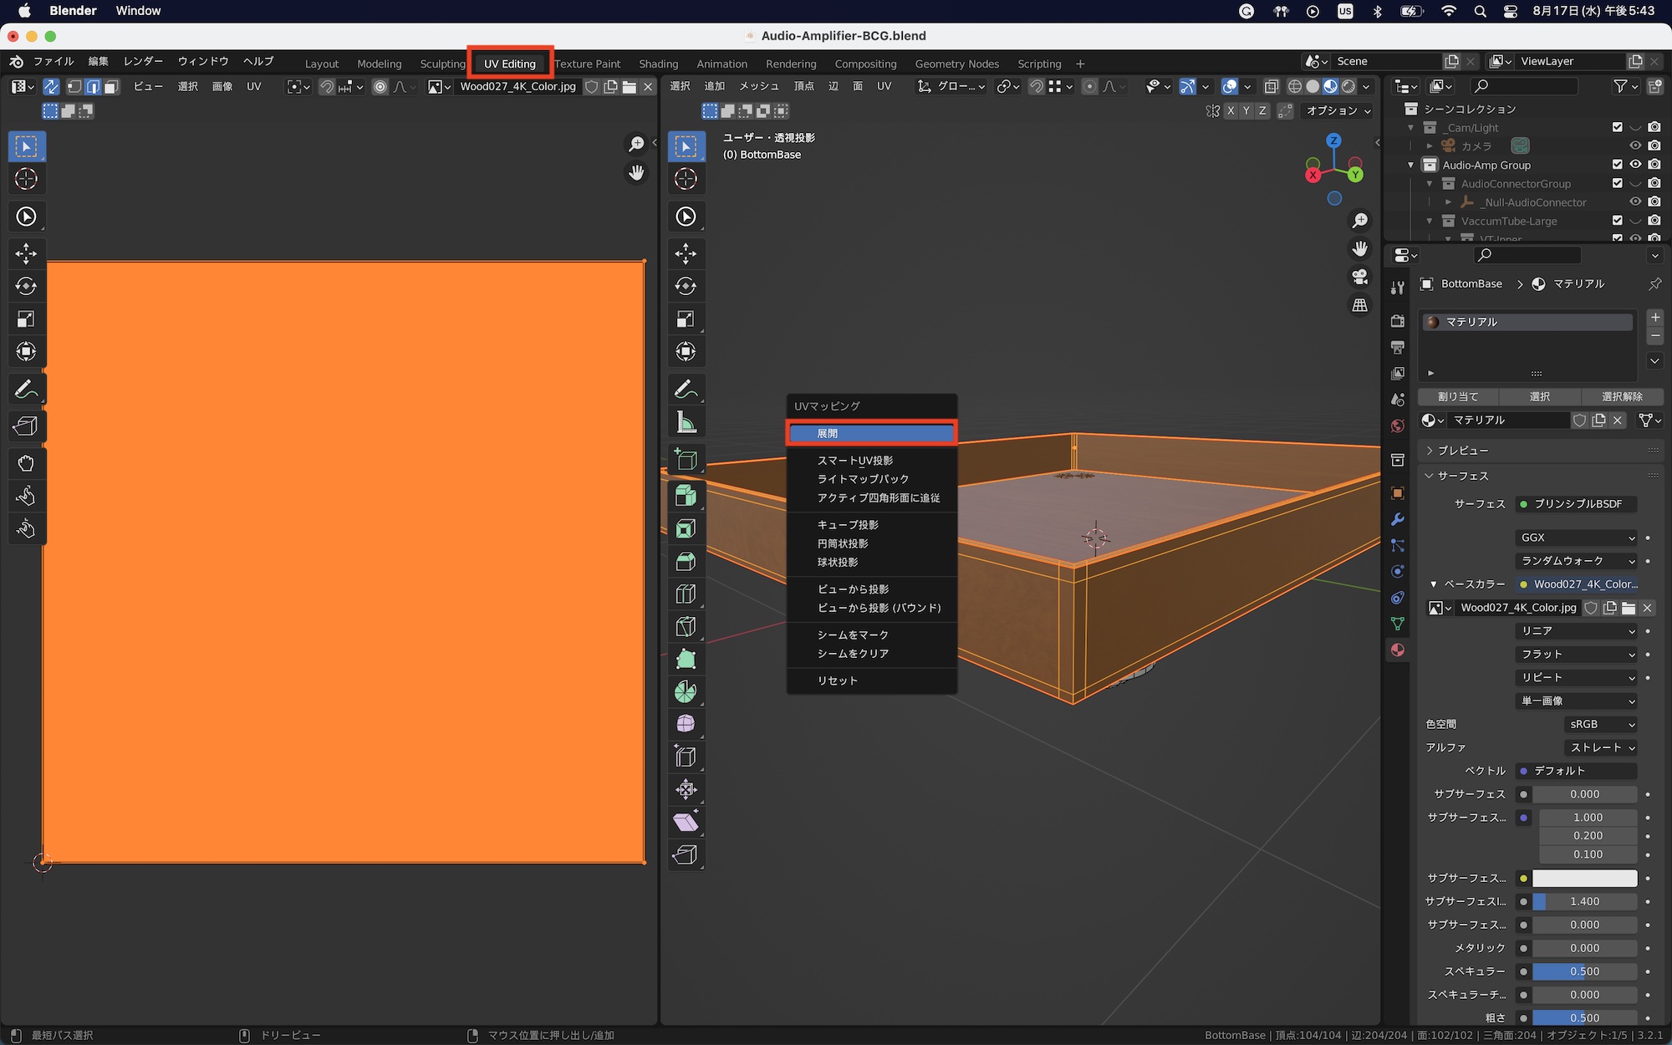Click the 割り当て assign button
This screenshot has height=1045, width=1672.
pyautogui.click(x=1458, y=396)
